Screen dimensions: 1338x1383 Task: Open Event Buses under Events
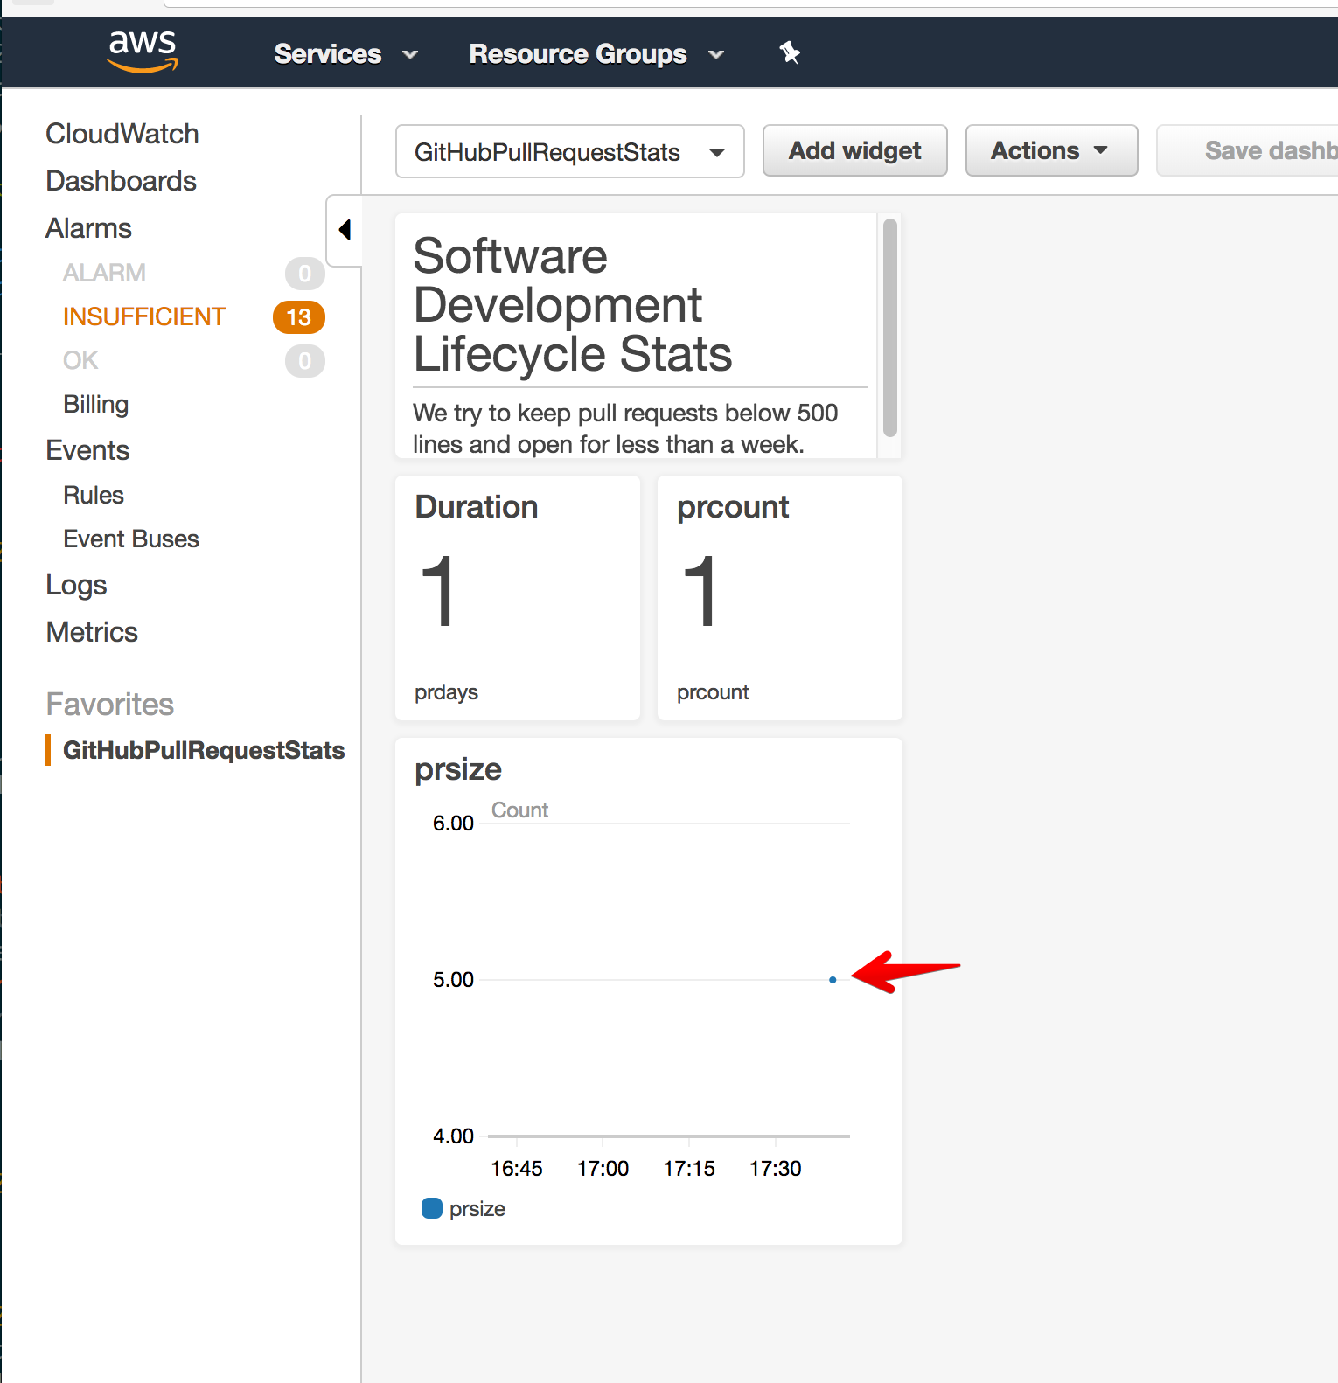pos(131,539)
